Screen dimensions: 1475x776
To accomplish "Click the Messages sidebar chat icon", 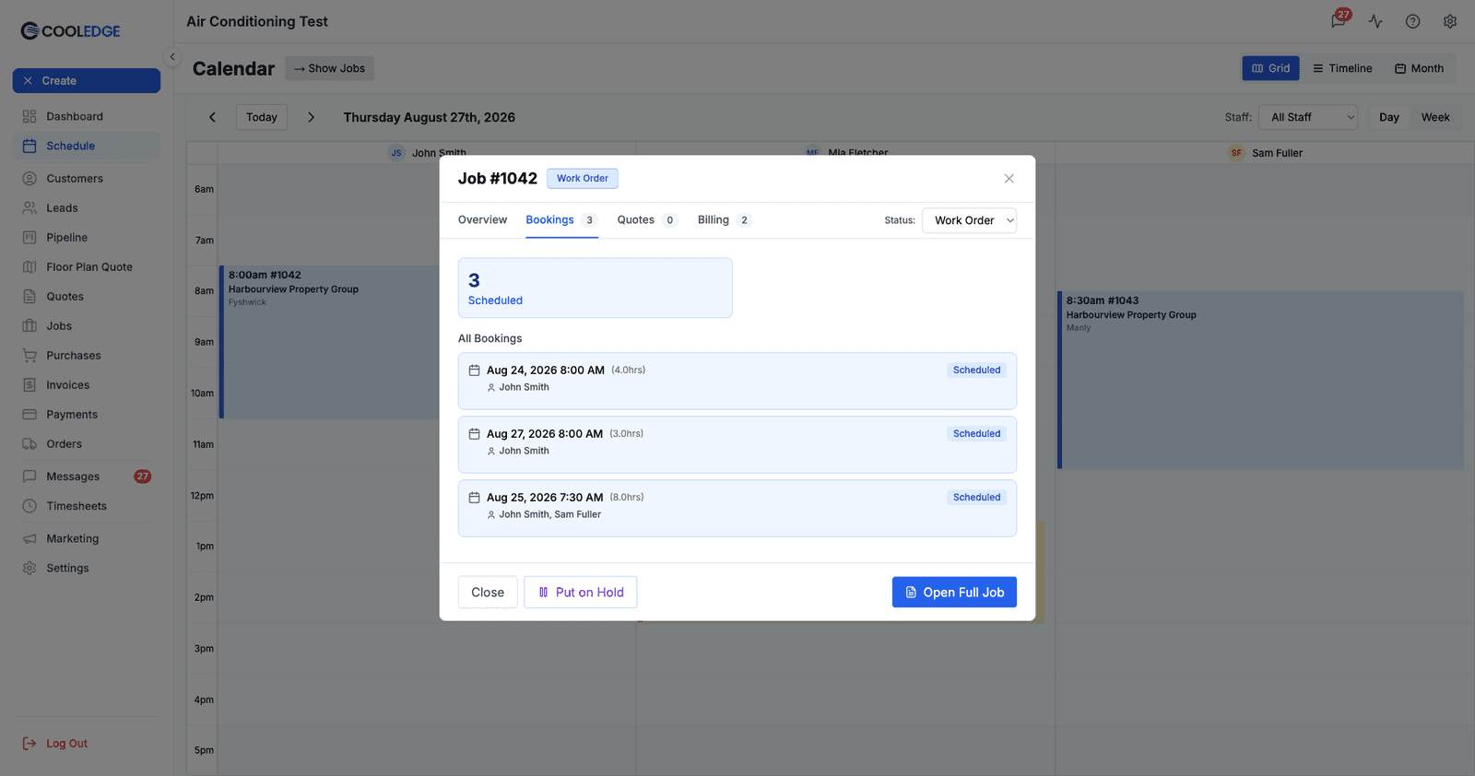I will 29,476.
